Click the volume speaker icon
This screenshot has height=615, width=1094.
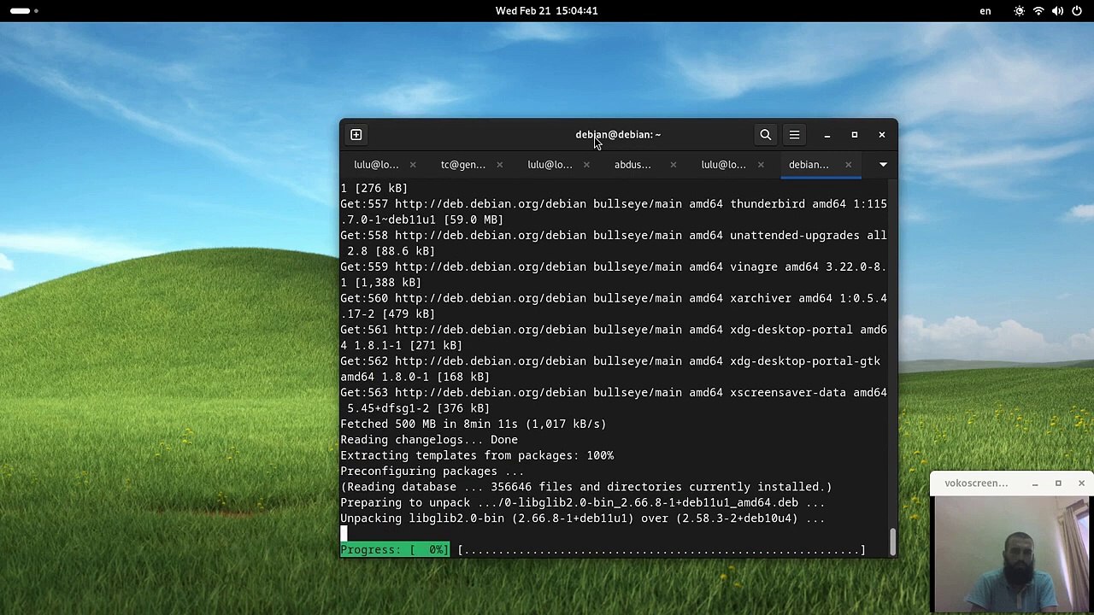(1058, 10)
